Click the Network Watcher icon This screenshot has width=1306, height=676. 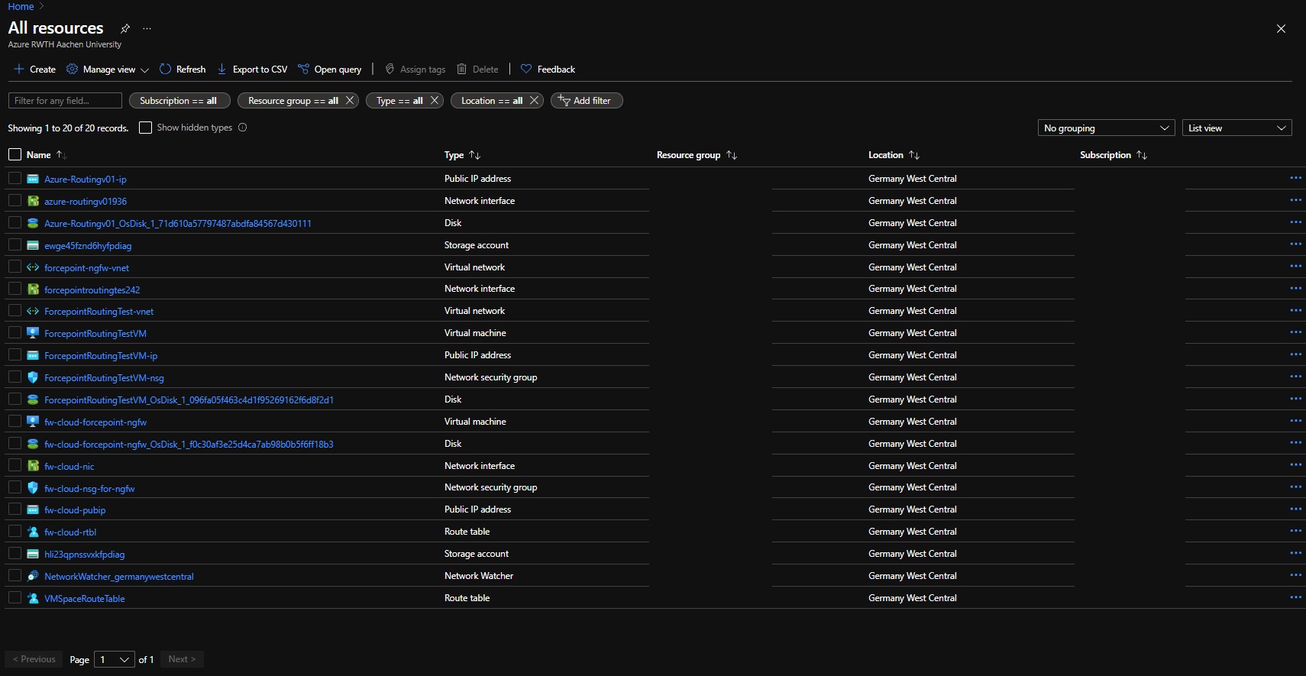click(x=33, y=576)
